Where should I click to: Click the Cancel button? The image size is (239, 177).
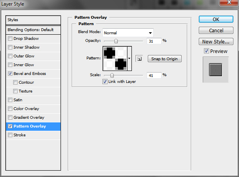(216, 30)
